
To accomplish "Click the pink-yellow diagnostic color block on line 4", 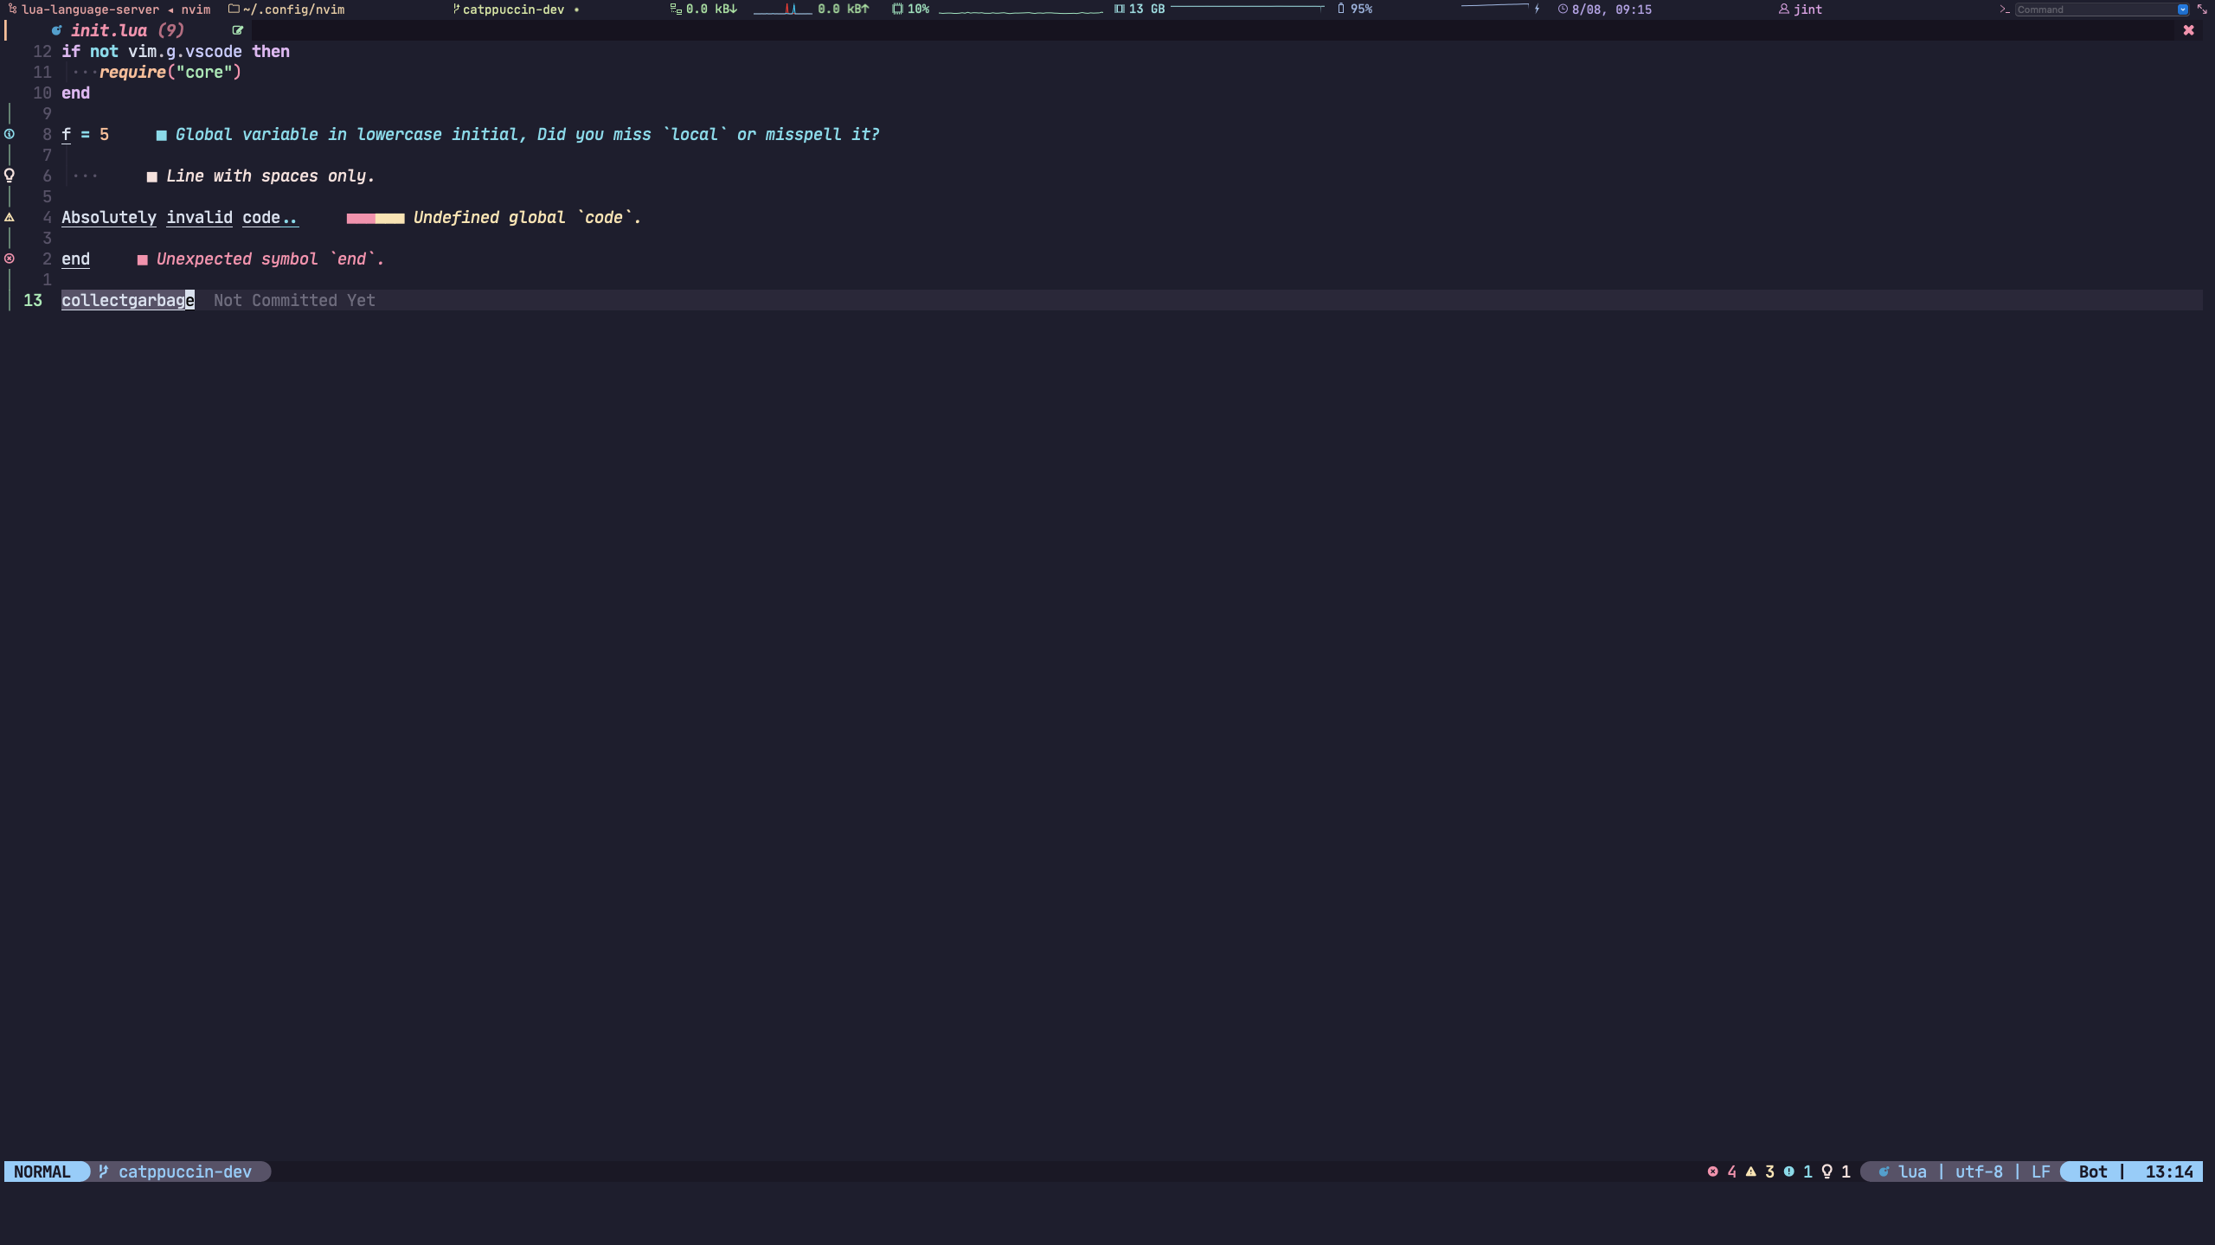I will click(x=375, y=218).
